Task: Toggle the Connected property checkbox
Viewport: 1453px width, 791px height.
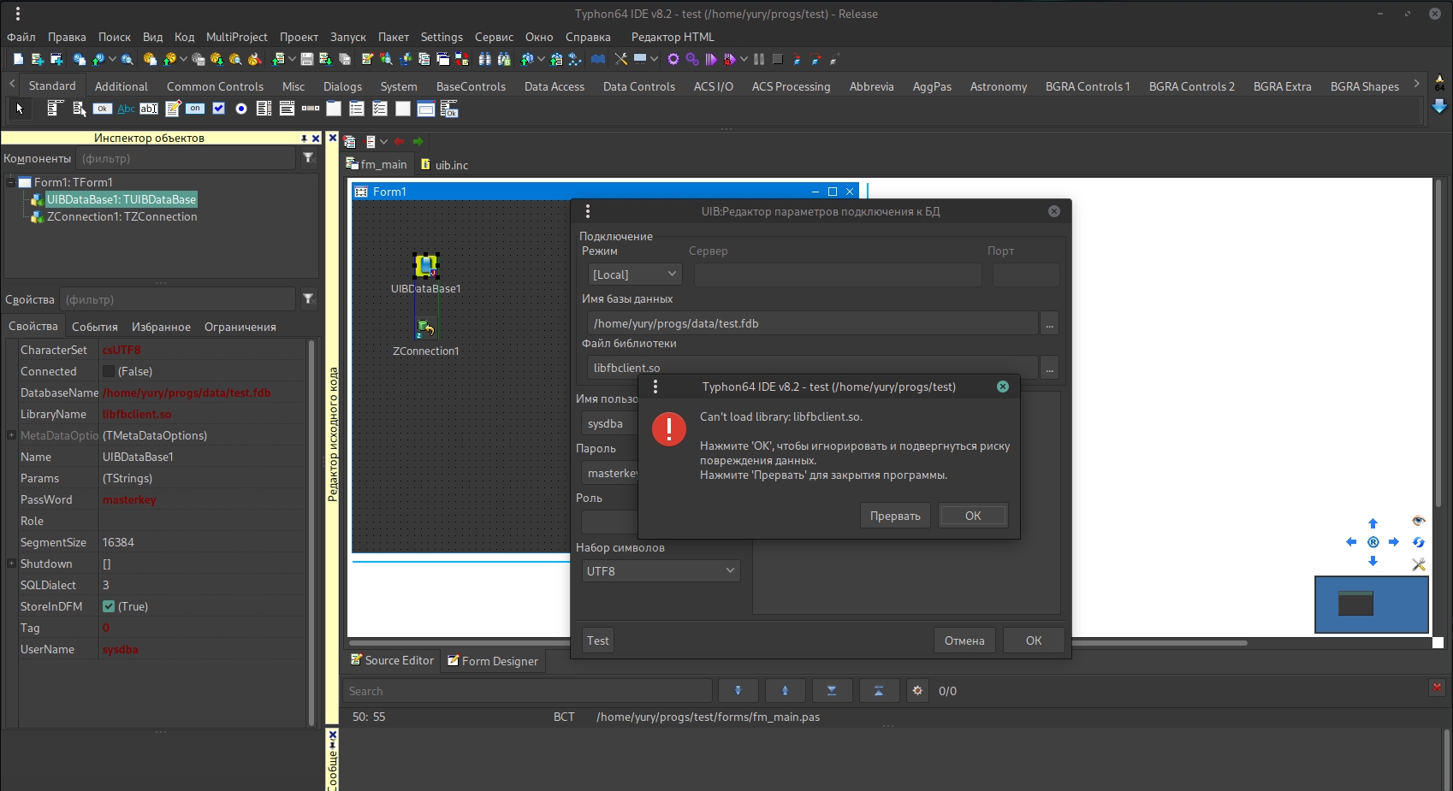Action: coord(109,371)
